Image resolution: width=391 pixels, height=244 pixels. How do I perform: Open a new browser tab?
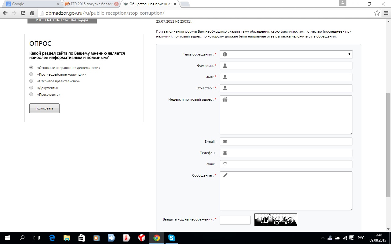[185, 4]
